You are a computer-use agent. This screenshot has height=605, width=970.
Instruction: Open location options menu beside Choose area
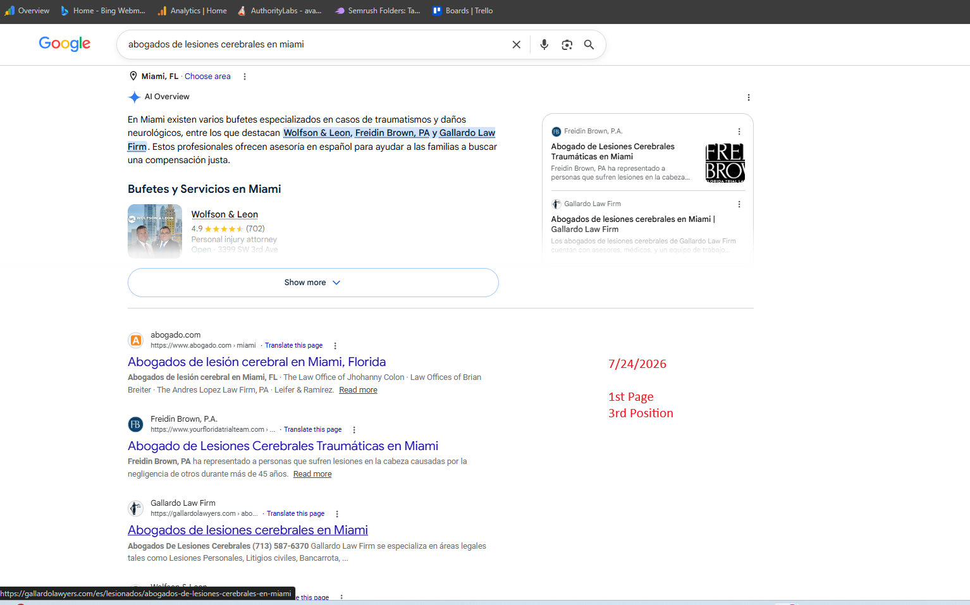(x=245, y=76)
